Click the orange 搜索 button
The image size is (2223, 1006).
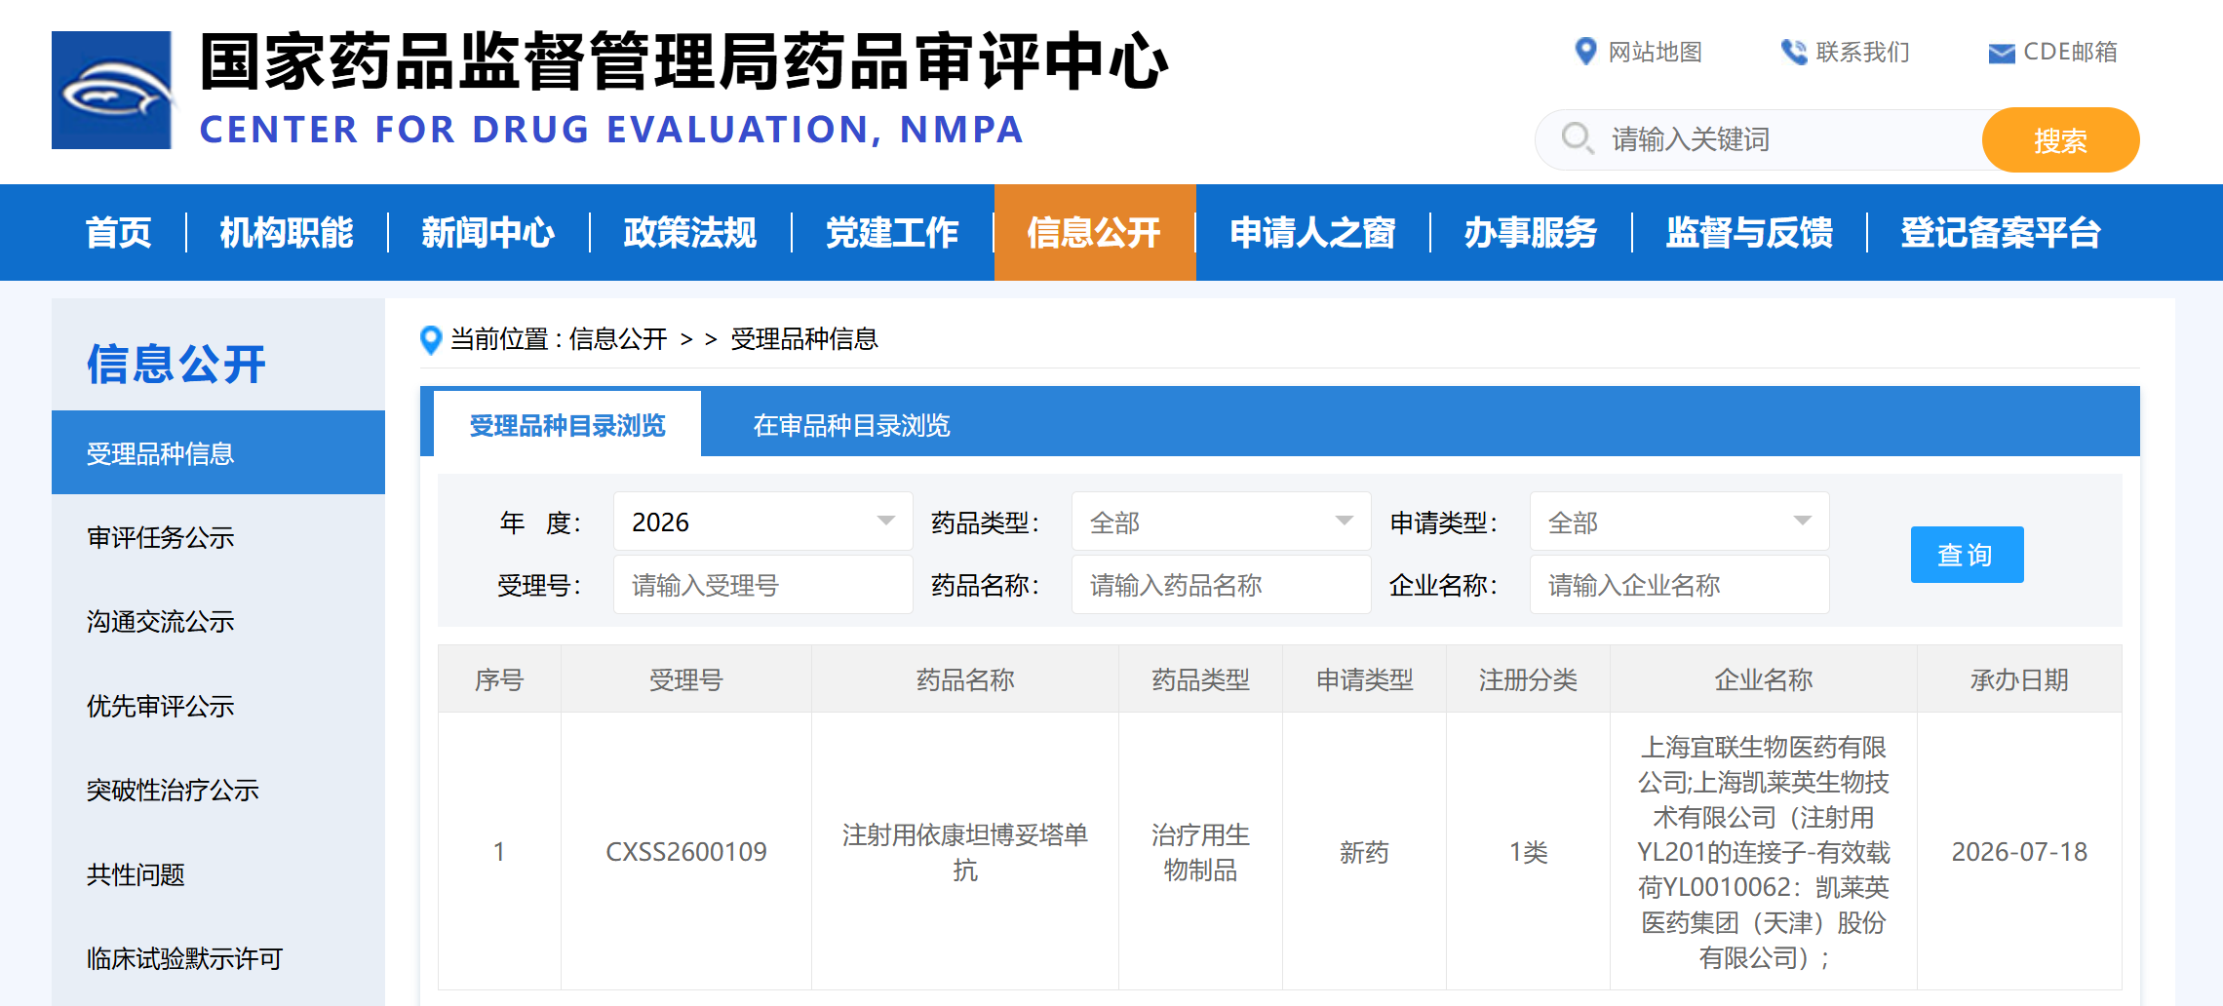[x=2060, y=140]
